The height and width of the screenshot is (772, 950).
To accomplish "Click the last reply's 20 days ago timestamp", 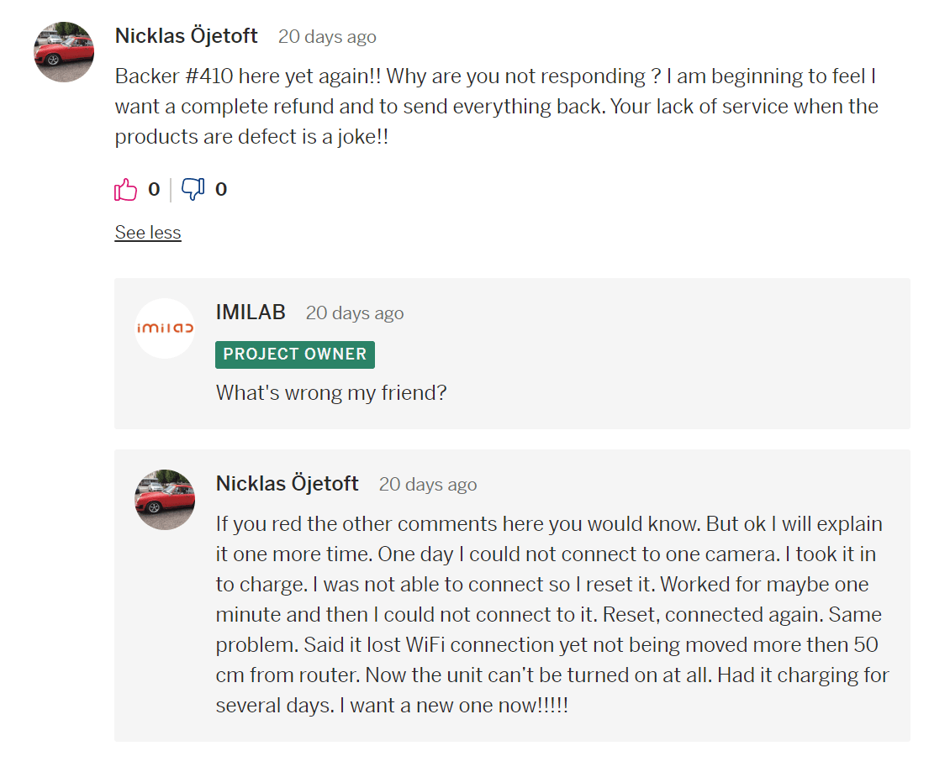I will 428,485.
